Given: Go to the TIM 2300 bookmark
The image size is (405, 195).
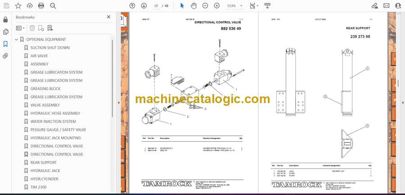Looking at the screenshot, I should point(39,187).
